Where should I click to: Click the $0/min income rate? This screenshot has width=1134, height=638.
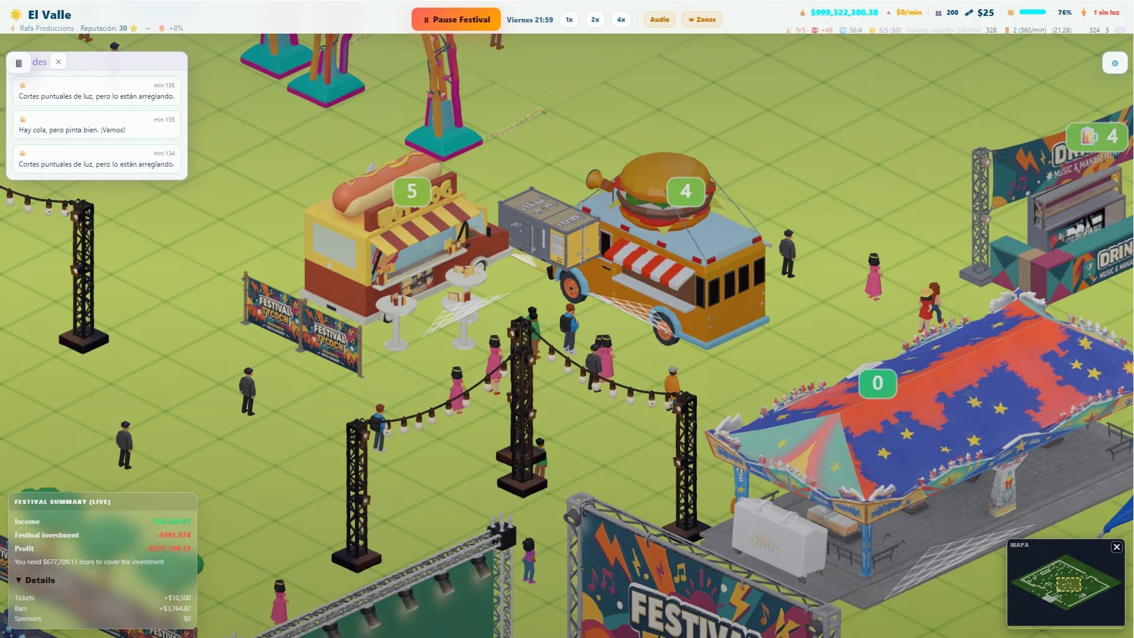click(x=908, y=12)
